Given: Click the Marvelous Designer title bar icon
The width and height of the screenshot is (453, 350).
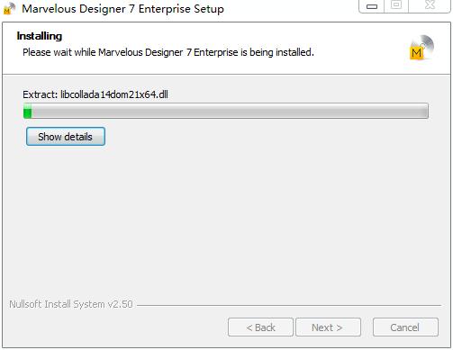Looking at the screenshot, I should (x=9, y=8).
